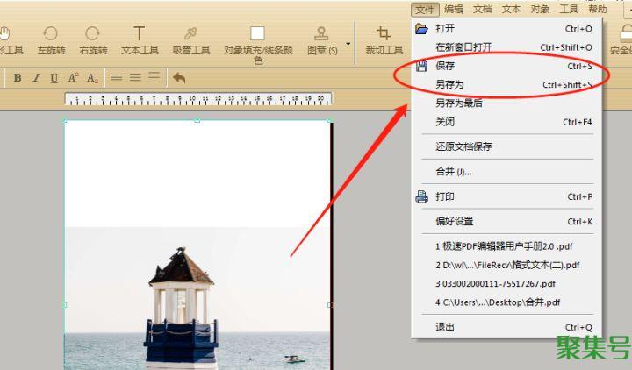
Task: Toggle italic text formatting
Action: tap(36, 77)
